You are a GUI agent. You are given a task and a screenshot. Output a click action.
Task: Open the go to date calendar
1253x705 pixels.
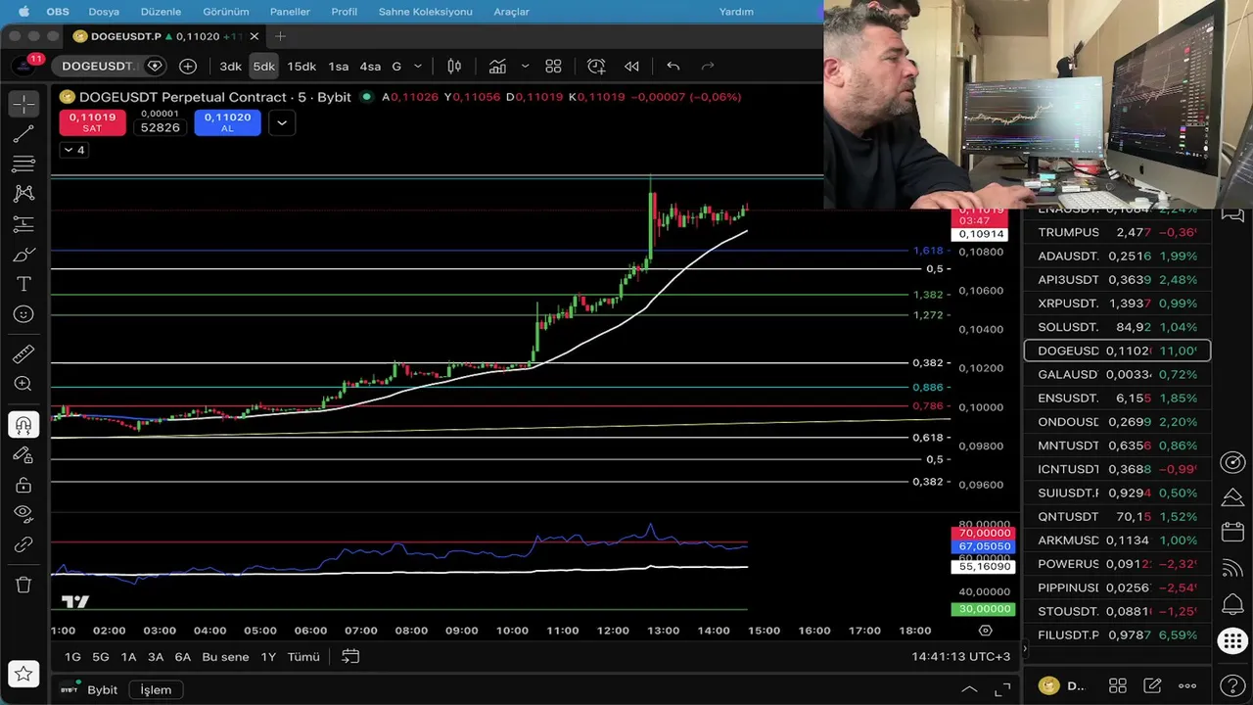coord(350,657)
